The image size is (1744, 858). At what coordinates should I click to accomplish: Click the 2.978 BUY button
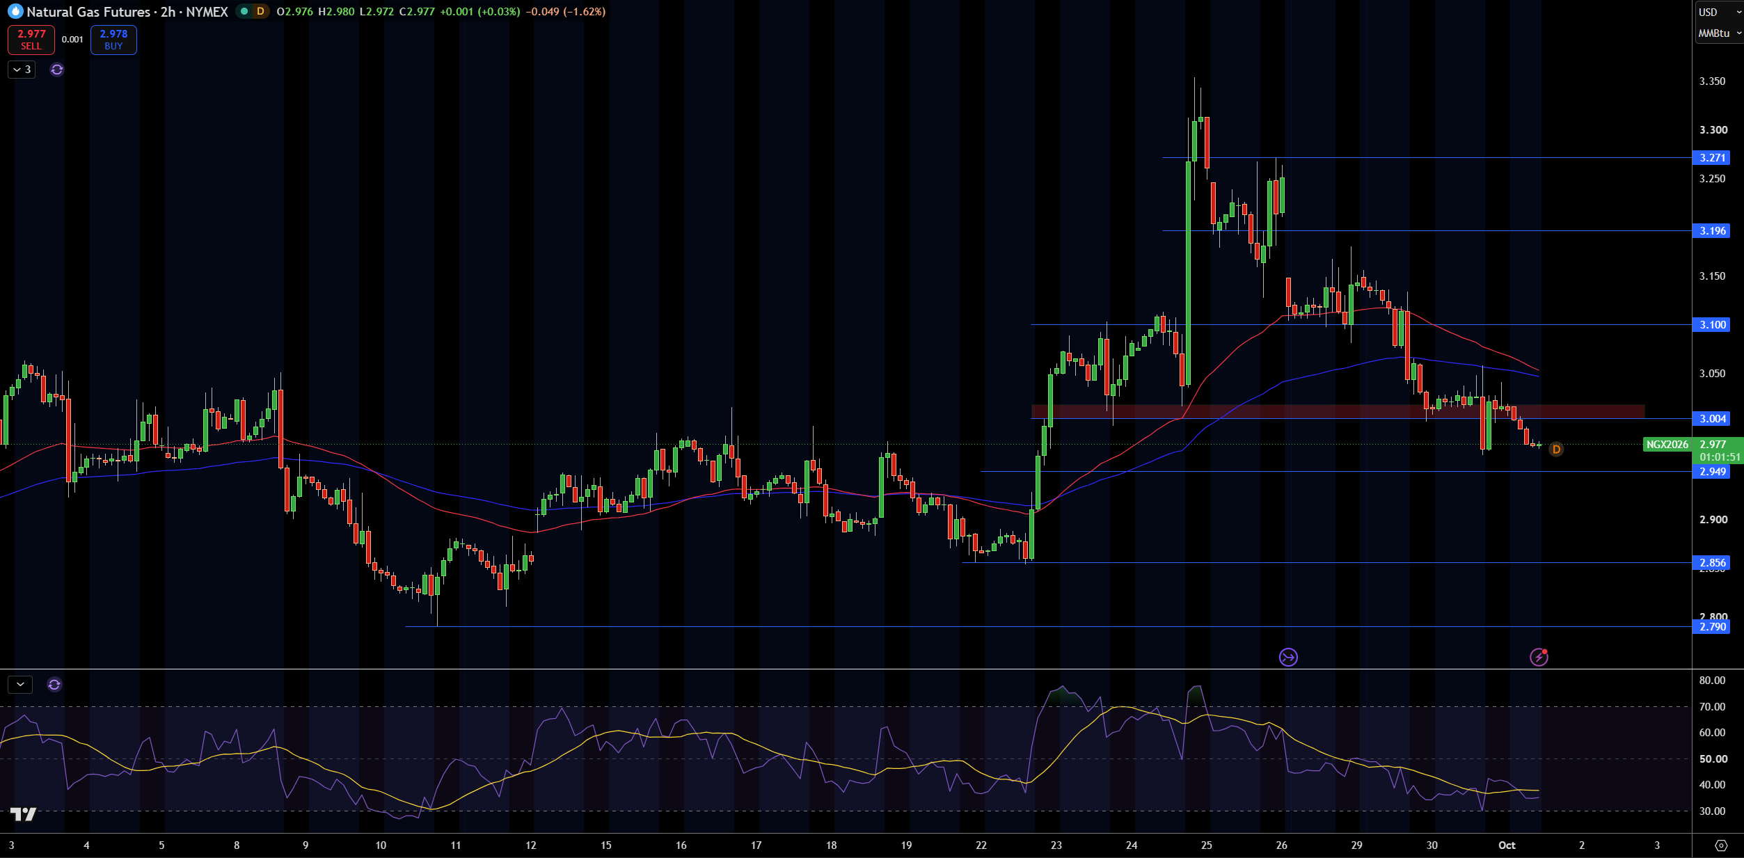point(113,40)
